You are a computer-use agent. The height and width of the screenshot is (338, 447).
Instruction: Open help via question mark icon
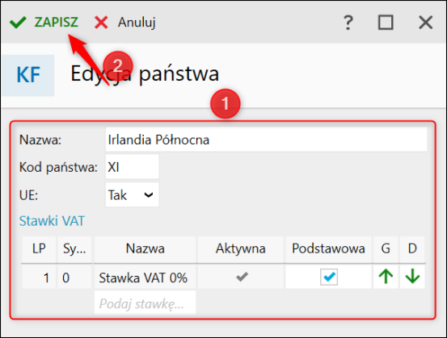[x=348, y=23]
